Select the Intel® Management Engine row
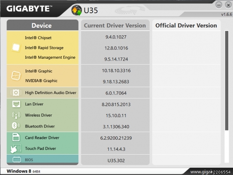 pyautogui.click(x=50, y=58)
